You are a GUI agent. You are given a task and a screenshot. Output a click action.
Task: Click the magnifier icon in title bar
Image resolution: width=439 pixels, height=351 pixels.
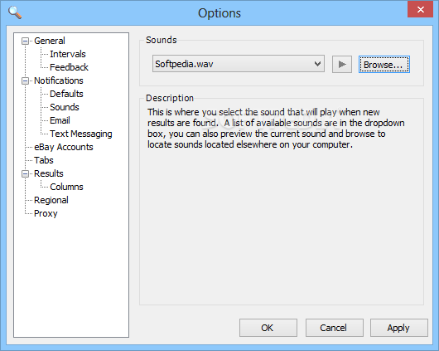pyautogui.click(x=15, y=12)
